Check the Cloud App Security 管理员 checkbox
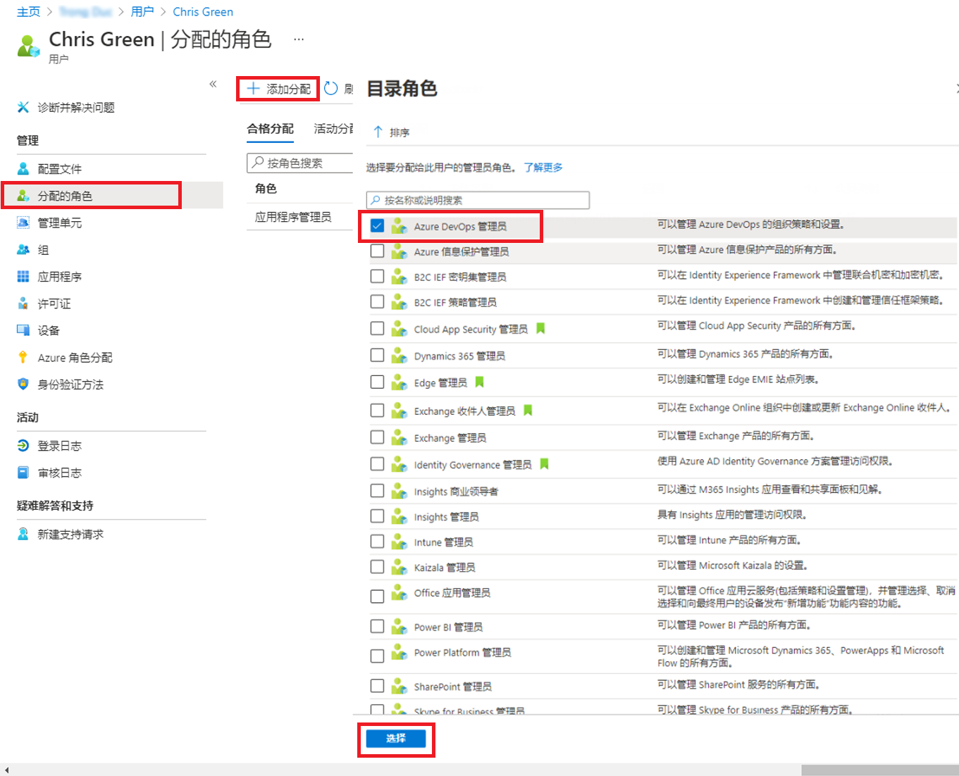This screenshot has width=959, height=776. pyautogui.click(x=377, y=328)
